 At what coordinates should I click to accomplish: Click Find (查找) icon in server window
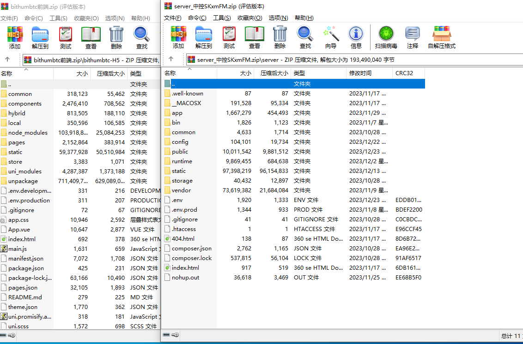click(305, 37)
